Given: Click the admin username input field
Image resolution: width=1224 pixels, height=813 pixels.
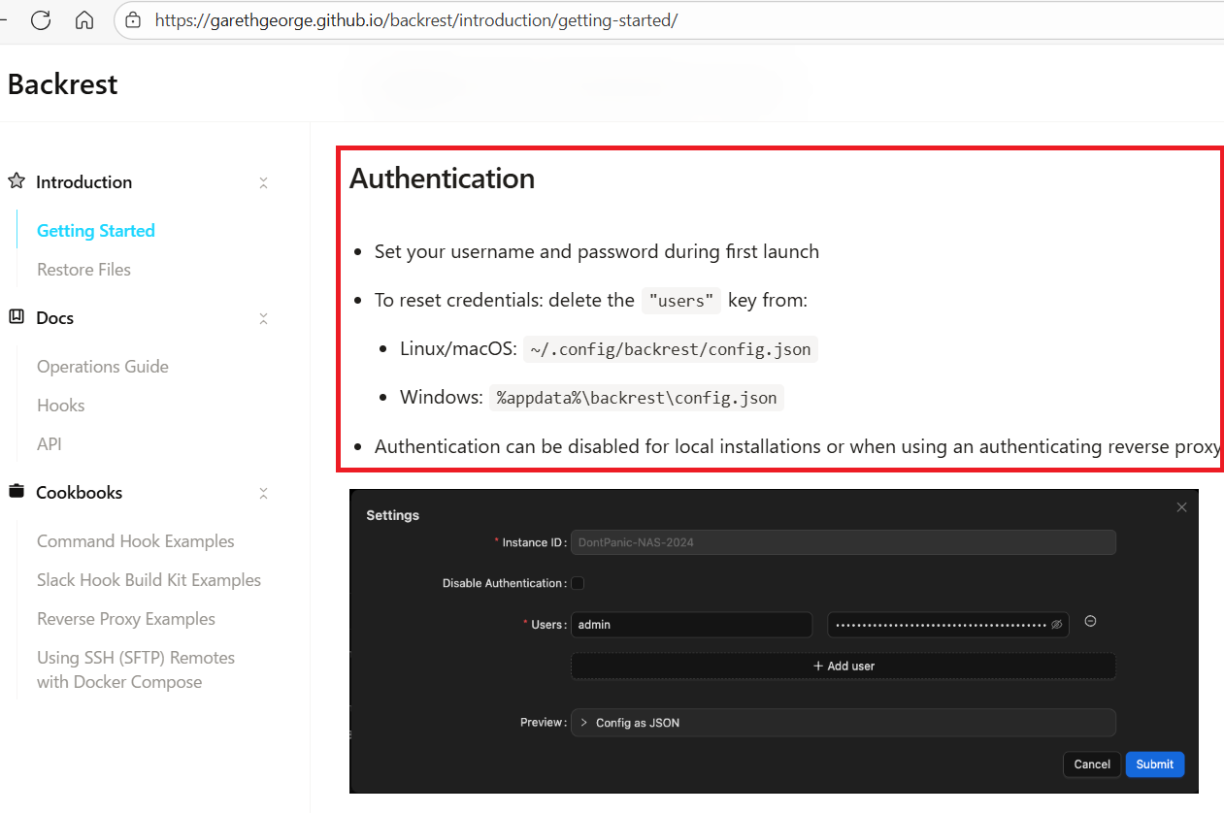Looking at the screenshot, I should (691, 625).
